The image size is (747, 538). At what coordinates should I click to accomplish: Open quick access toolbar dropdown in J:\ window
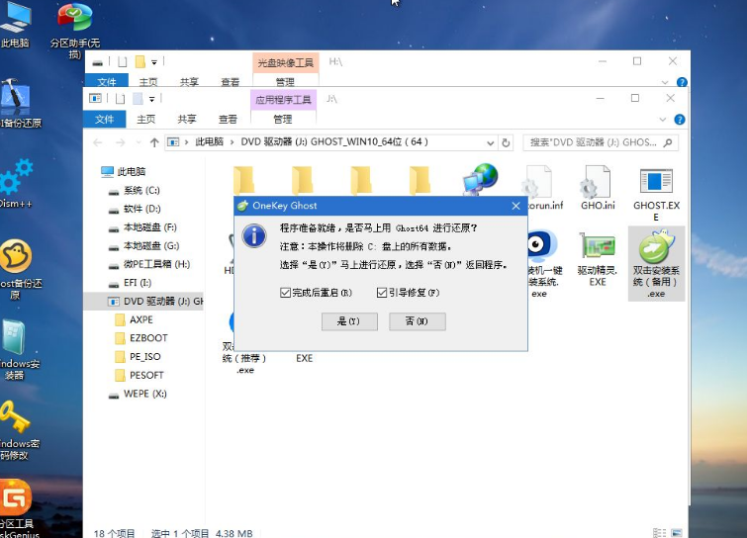tap(152, 99)
